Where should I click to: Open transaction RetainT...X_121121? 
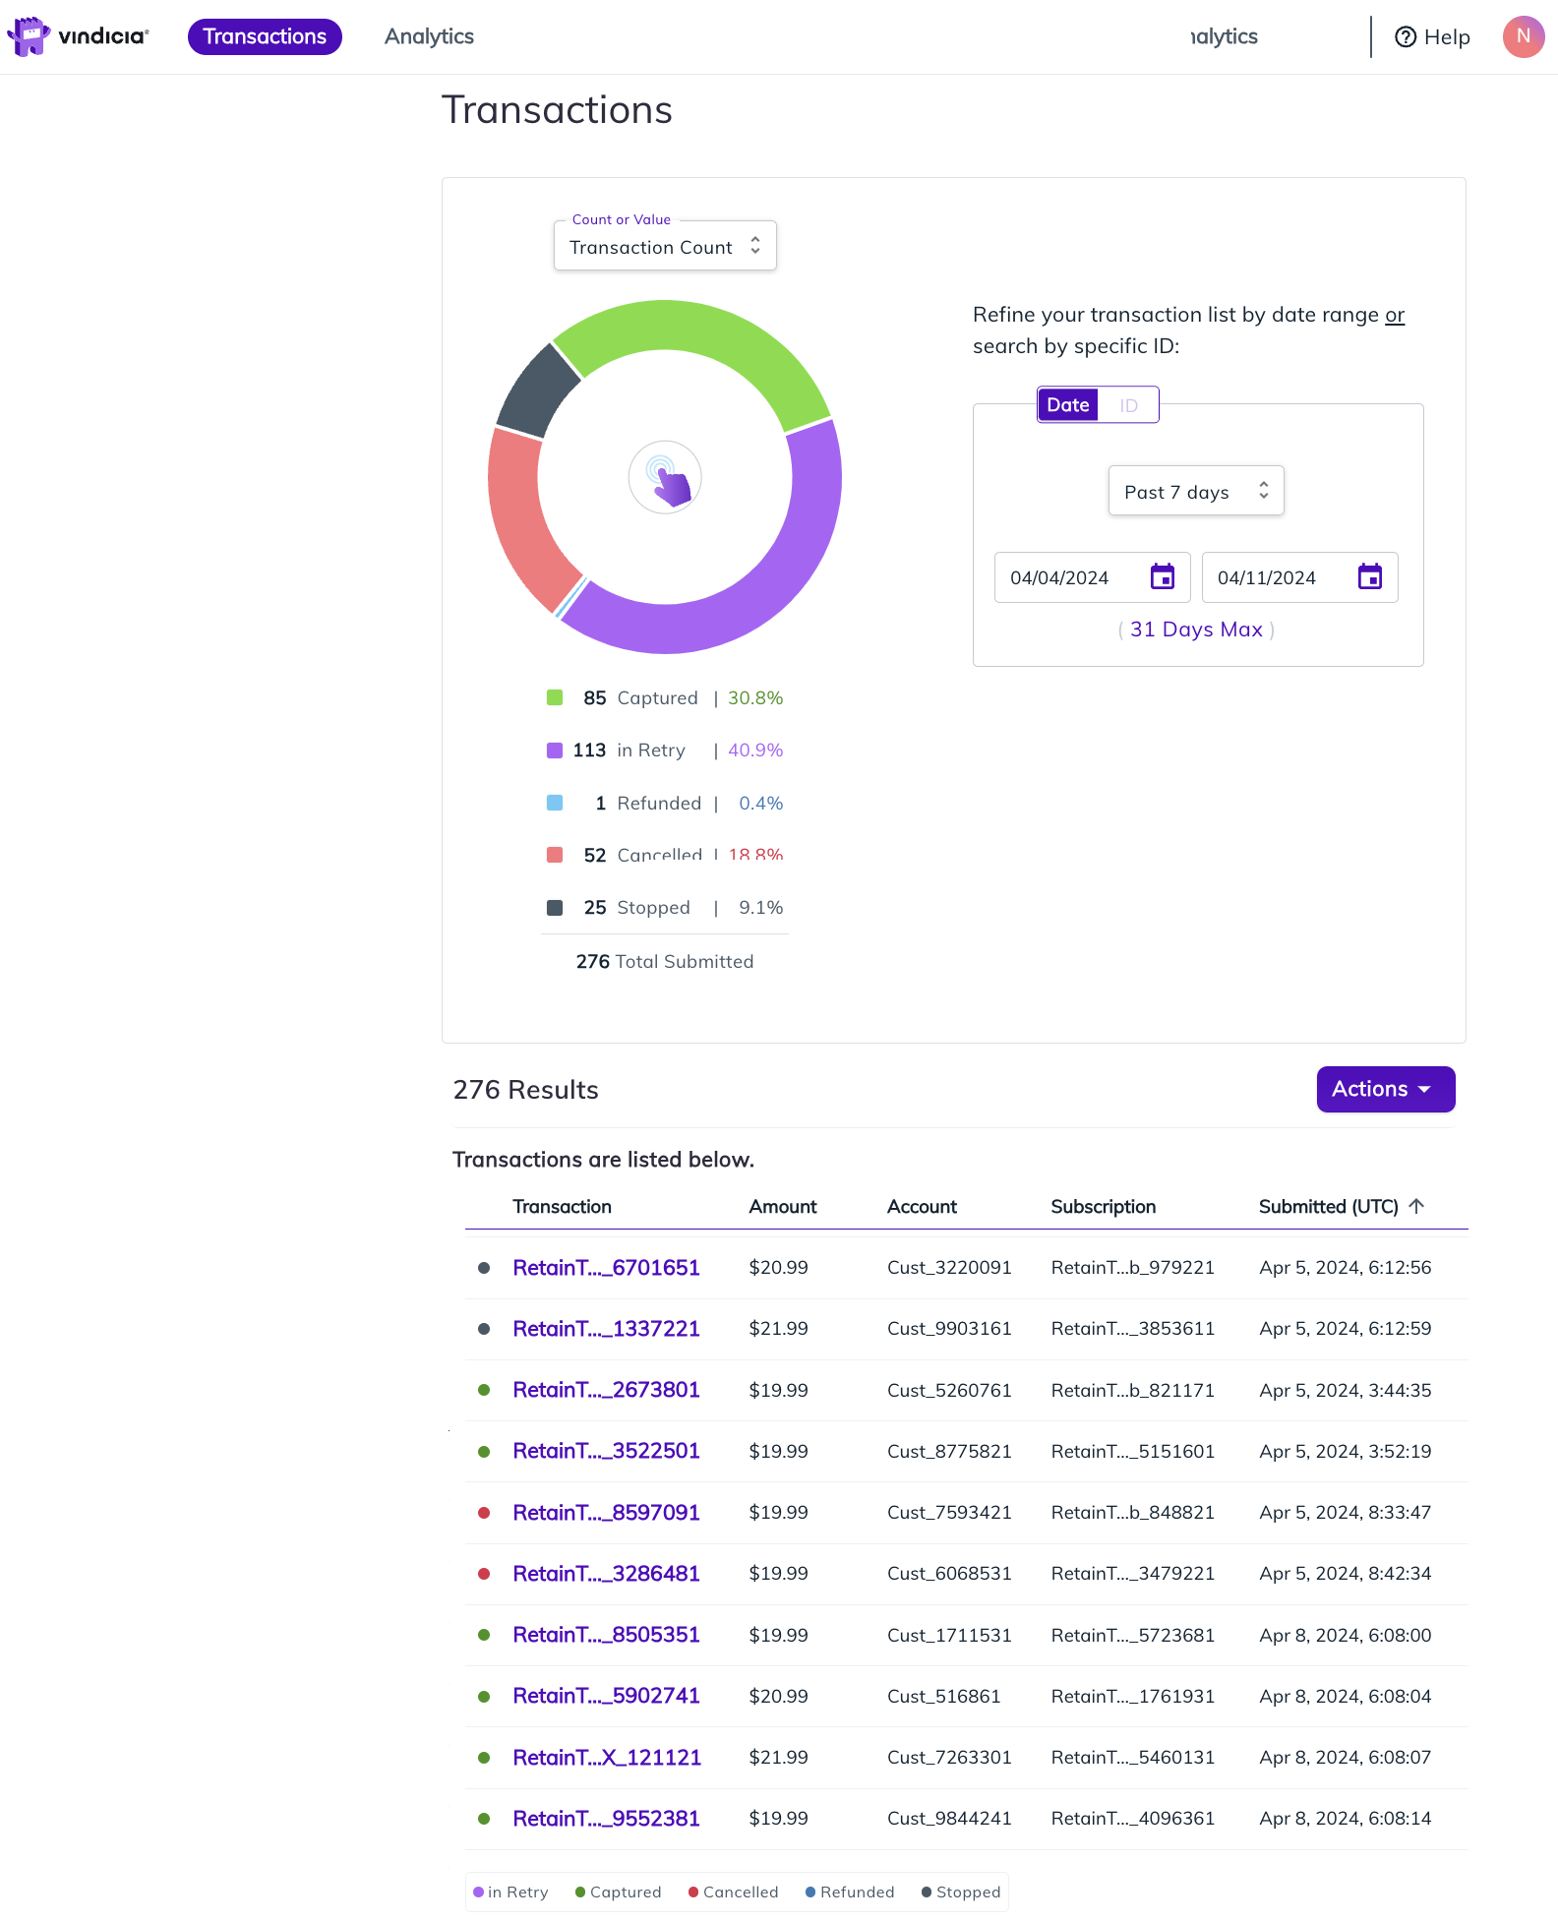coord(607,1758)
